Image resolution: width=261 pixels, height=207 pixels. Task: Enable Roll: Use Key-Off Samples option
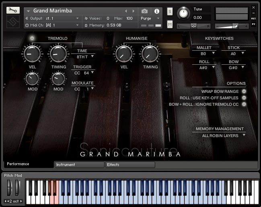coord(244,98)
